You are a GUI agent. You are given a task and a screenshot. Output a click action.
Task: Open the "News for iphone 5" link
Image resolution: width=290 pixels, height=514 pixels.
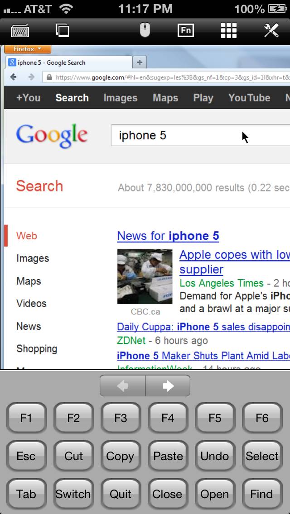tap(168, 236)
